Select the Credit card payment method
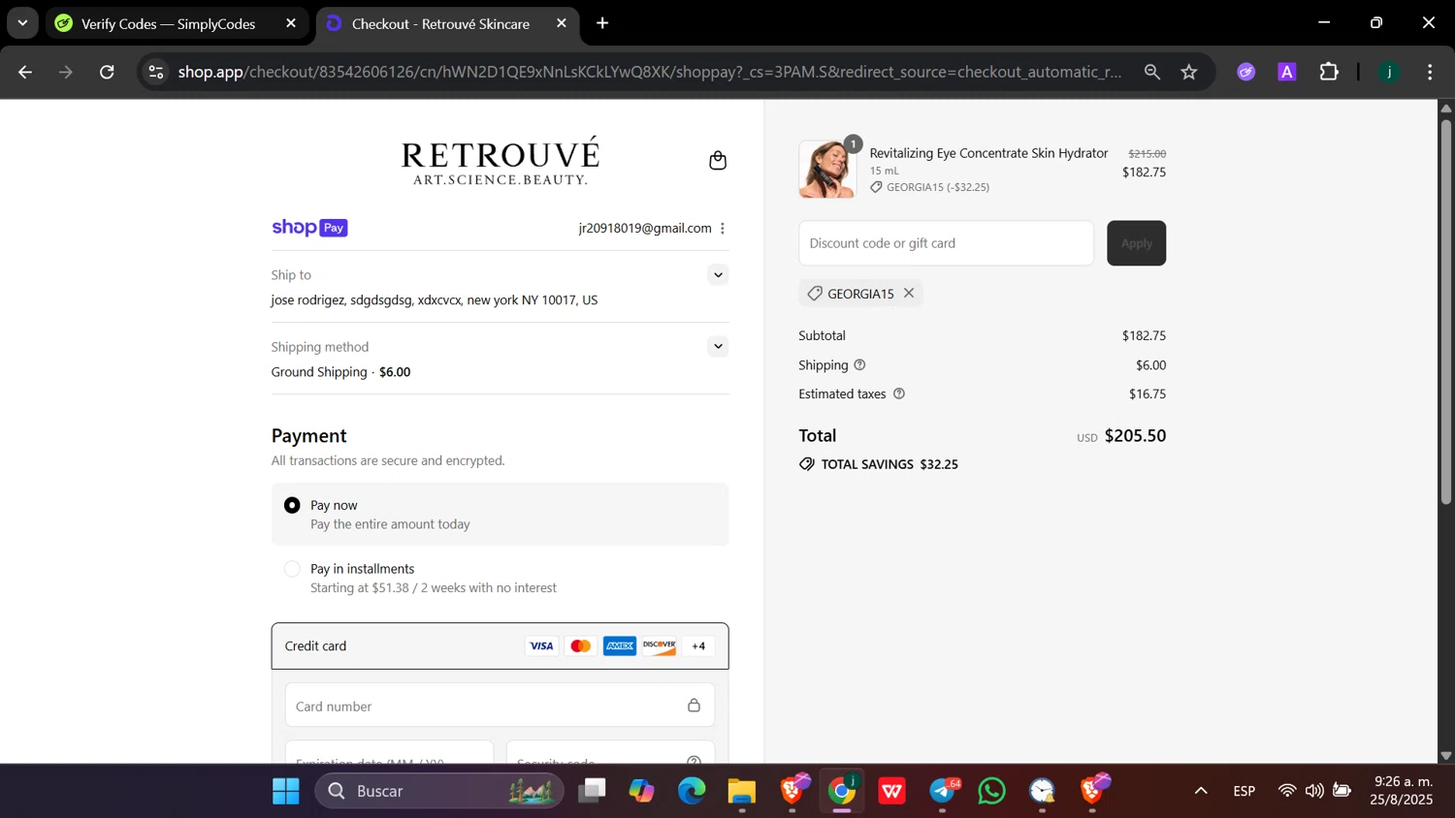 [500, 646]
